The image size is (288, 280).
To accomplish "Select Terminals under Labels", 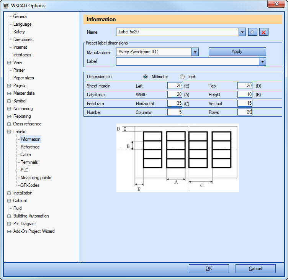I will pyautogui.click(x=29, y=162).
